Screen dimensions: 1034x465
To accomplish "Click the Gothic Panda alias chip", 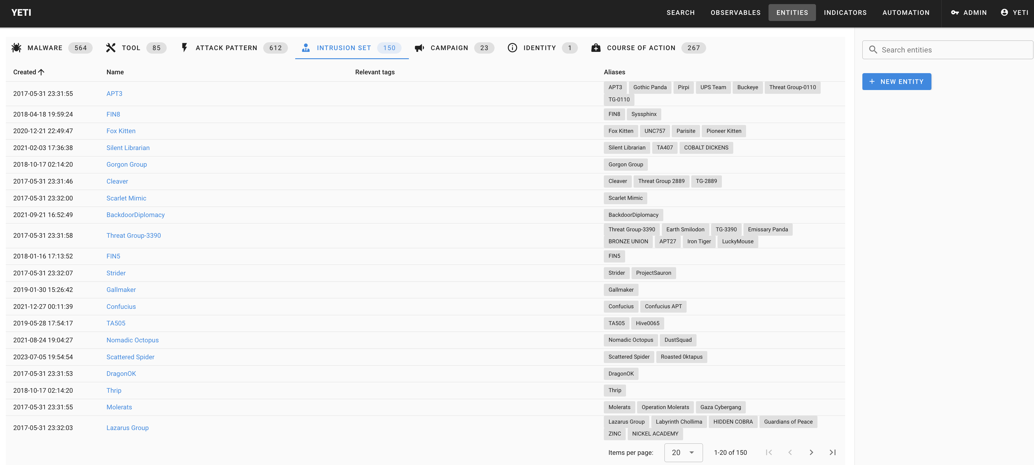I will [650, 87].
